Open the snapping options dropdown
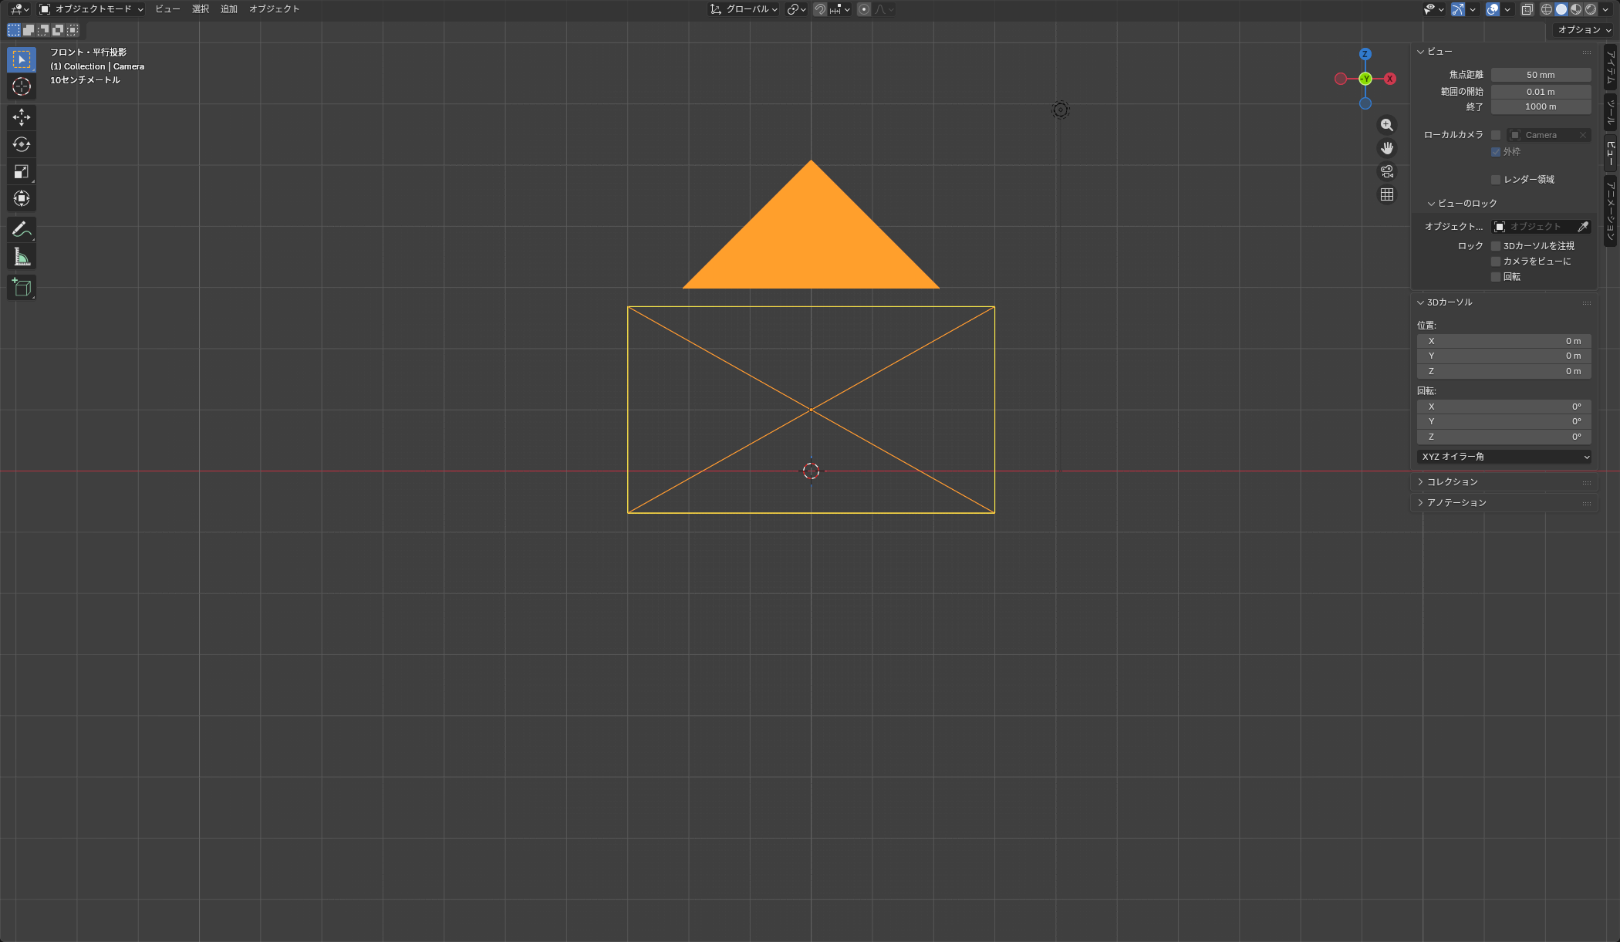This screenshot has height=942, width=1620. click(x=839, y=9)
